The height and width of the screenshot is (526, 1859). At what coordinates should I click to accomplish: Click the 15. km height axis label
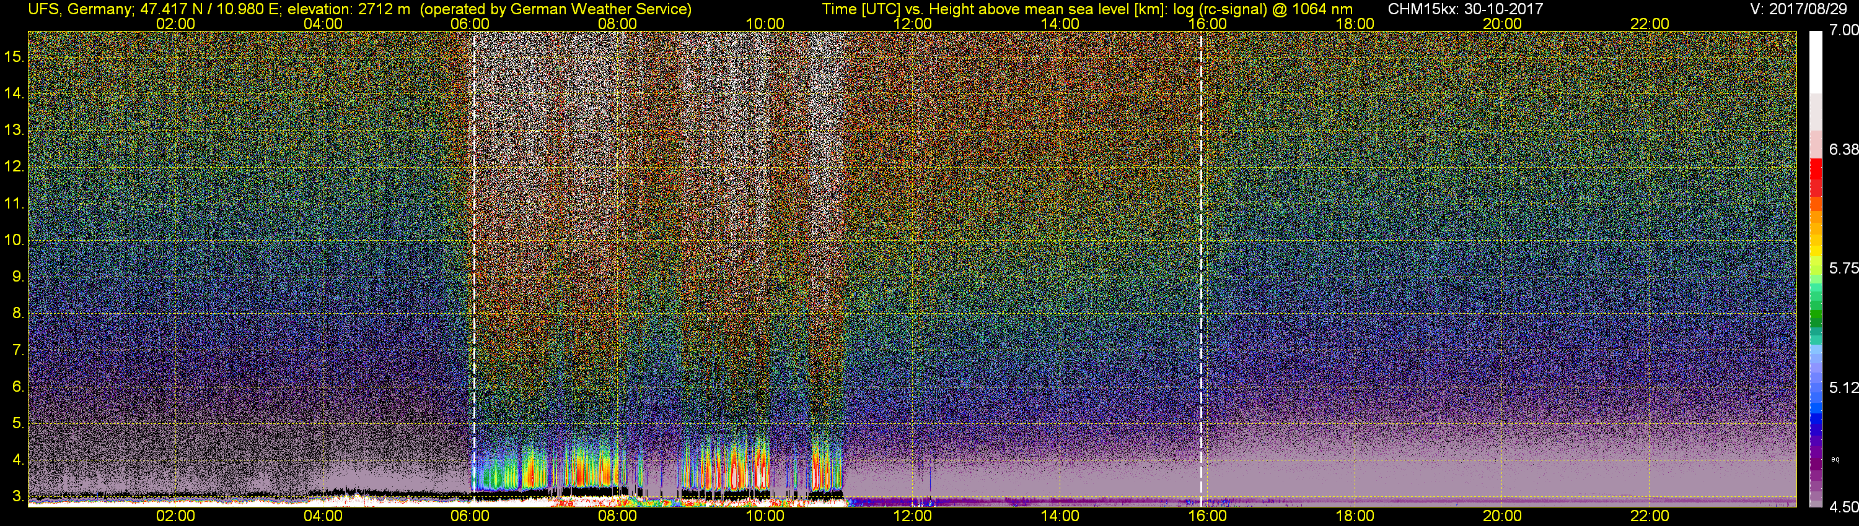coord(14,57)
